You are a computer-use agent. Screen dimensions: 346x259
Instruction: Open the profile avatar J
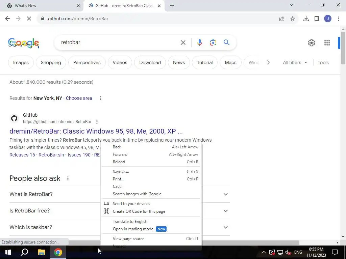click(328, 19)
